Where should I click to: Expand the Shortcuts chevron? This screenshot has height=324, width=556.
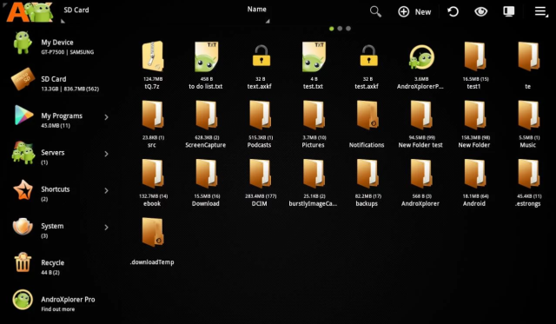pos(106,191)
